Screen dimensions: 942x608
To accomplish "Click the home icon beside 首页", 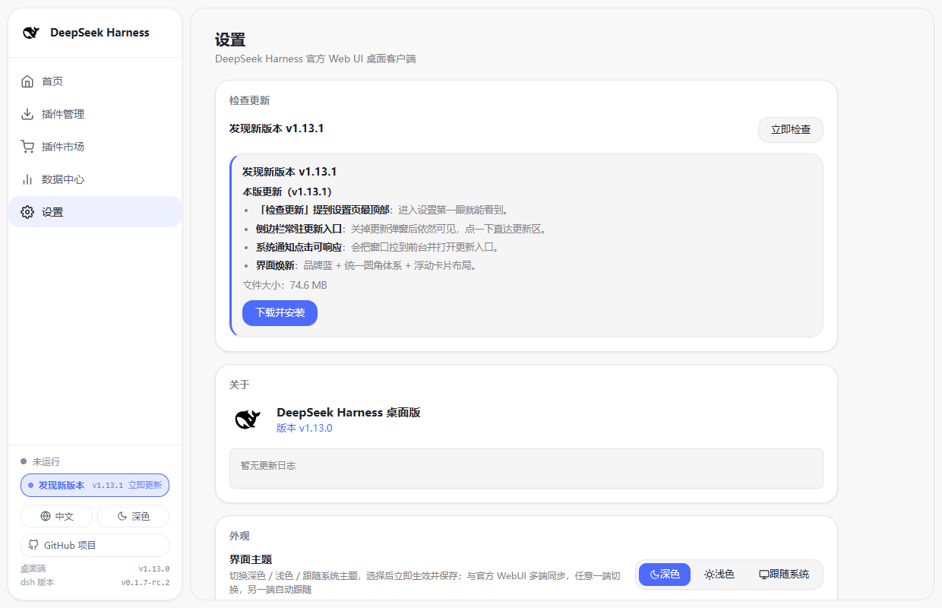I will point(27,81).
